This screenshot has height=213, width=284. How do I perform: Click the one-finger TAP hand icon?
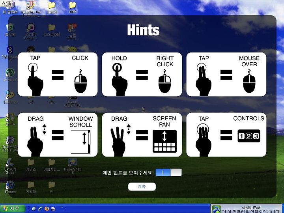coord(35,80)
